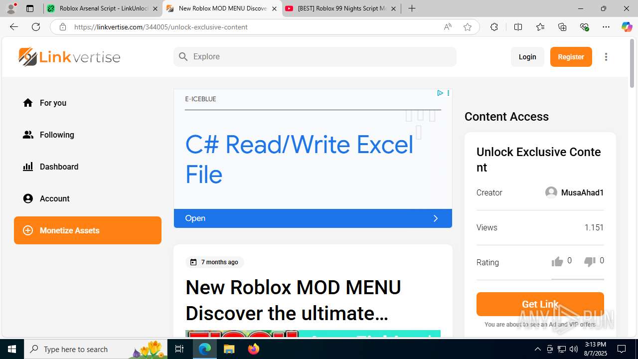Click the 7 months ago date label
The image size is (638, 359).
[x=219, y=262]
